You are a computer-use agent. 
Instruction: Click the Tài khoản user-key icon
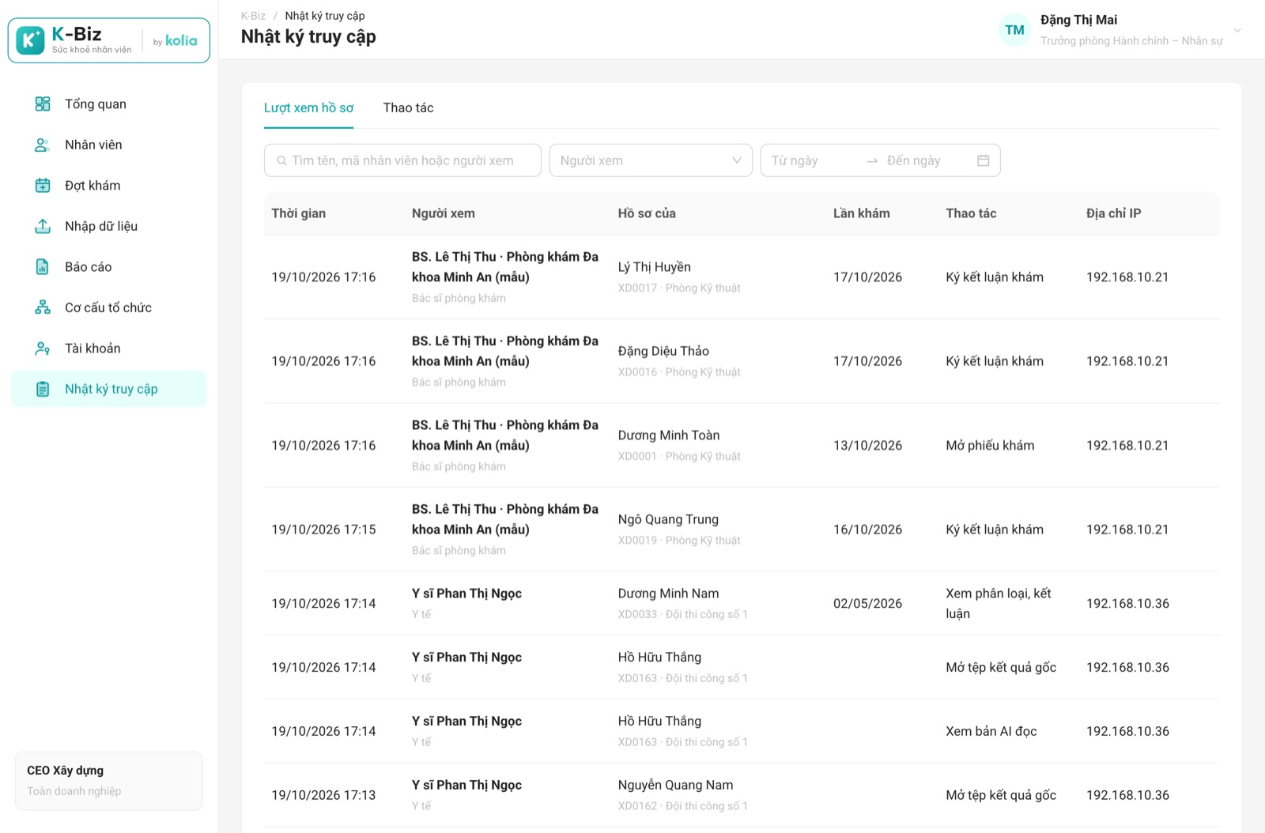point(43,349)
